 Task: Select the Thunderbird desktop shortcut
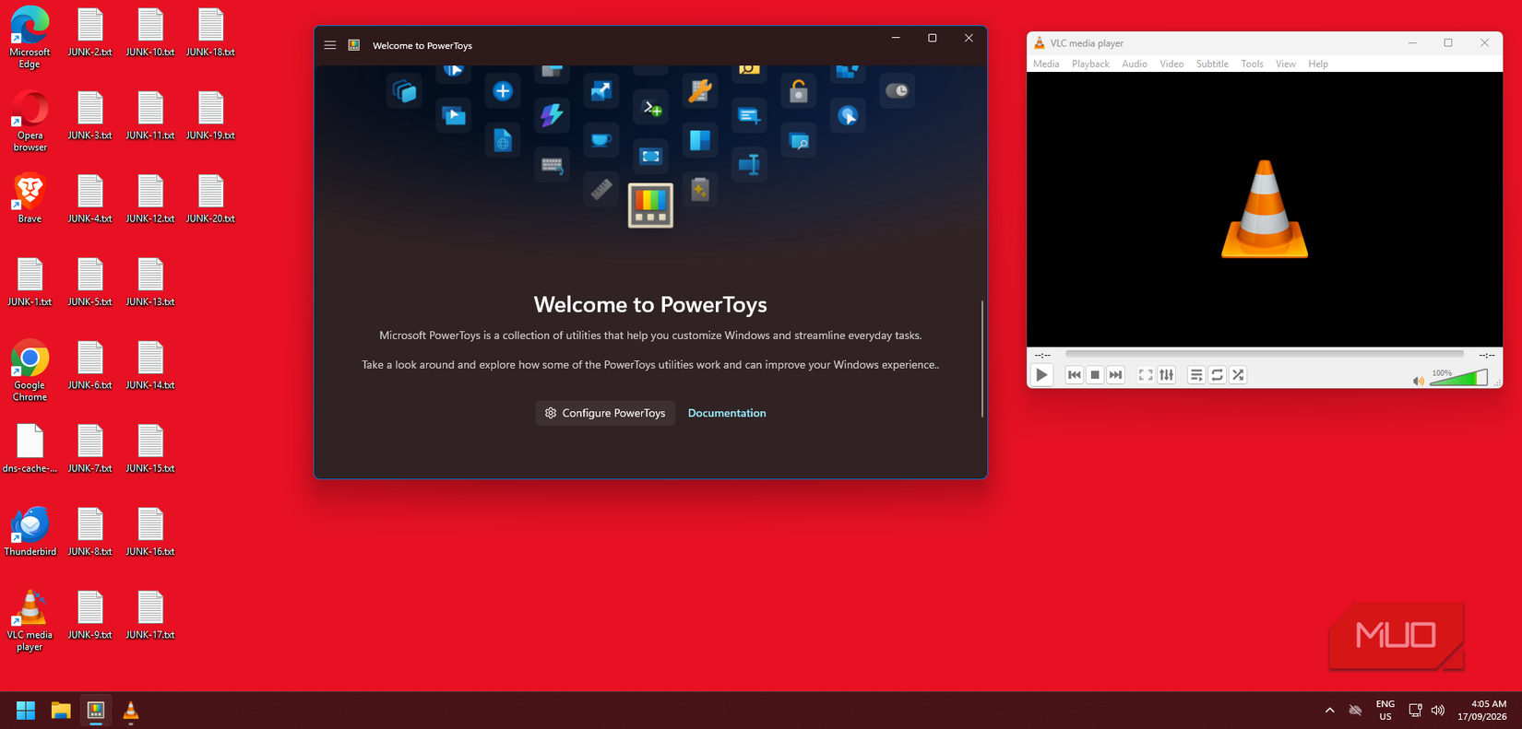pos(30,532)
